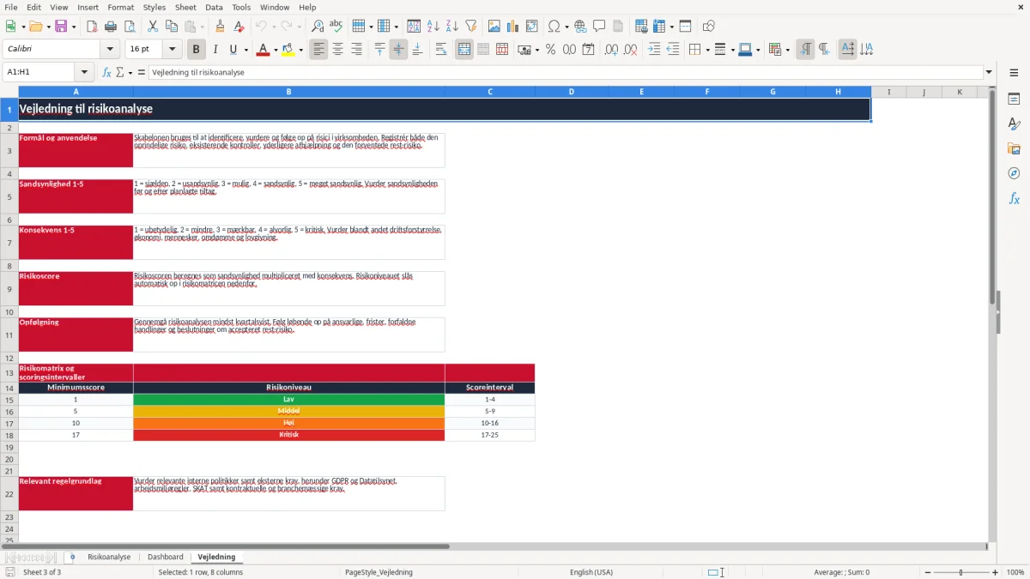Click the English (USA) language status field

[x=591, y=572]
